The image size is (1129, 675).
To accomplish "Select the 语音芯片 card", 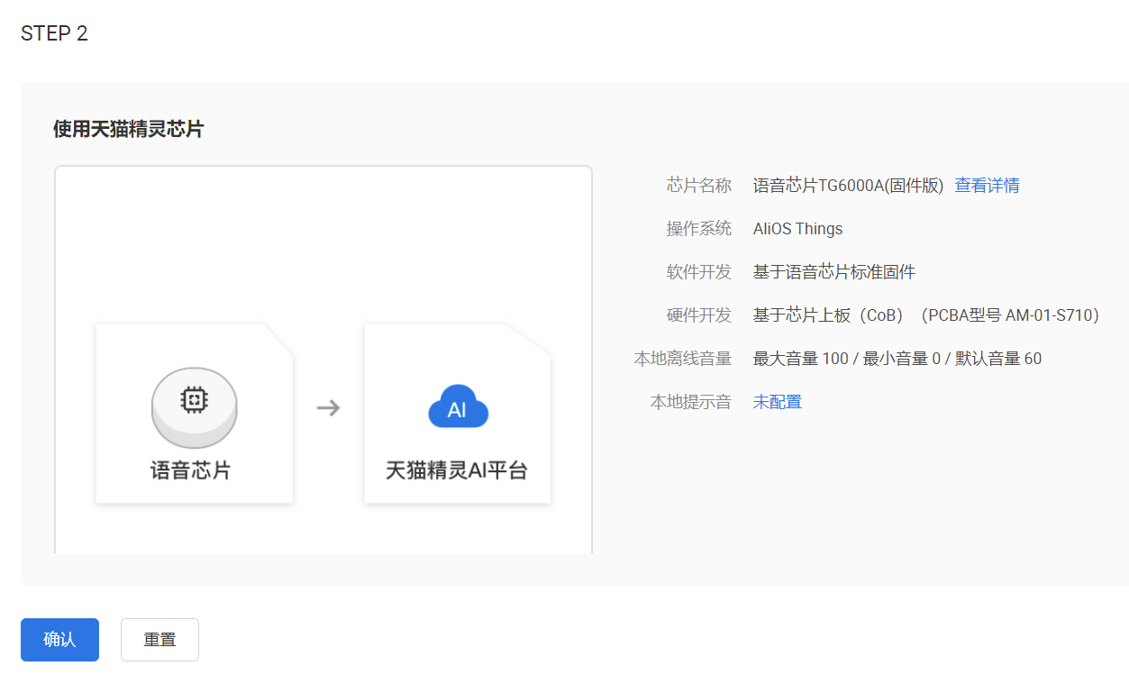I will click(x=195, y=413).
